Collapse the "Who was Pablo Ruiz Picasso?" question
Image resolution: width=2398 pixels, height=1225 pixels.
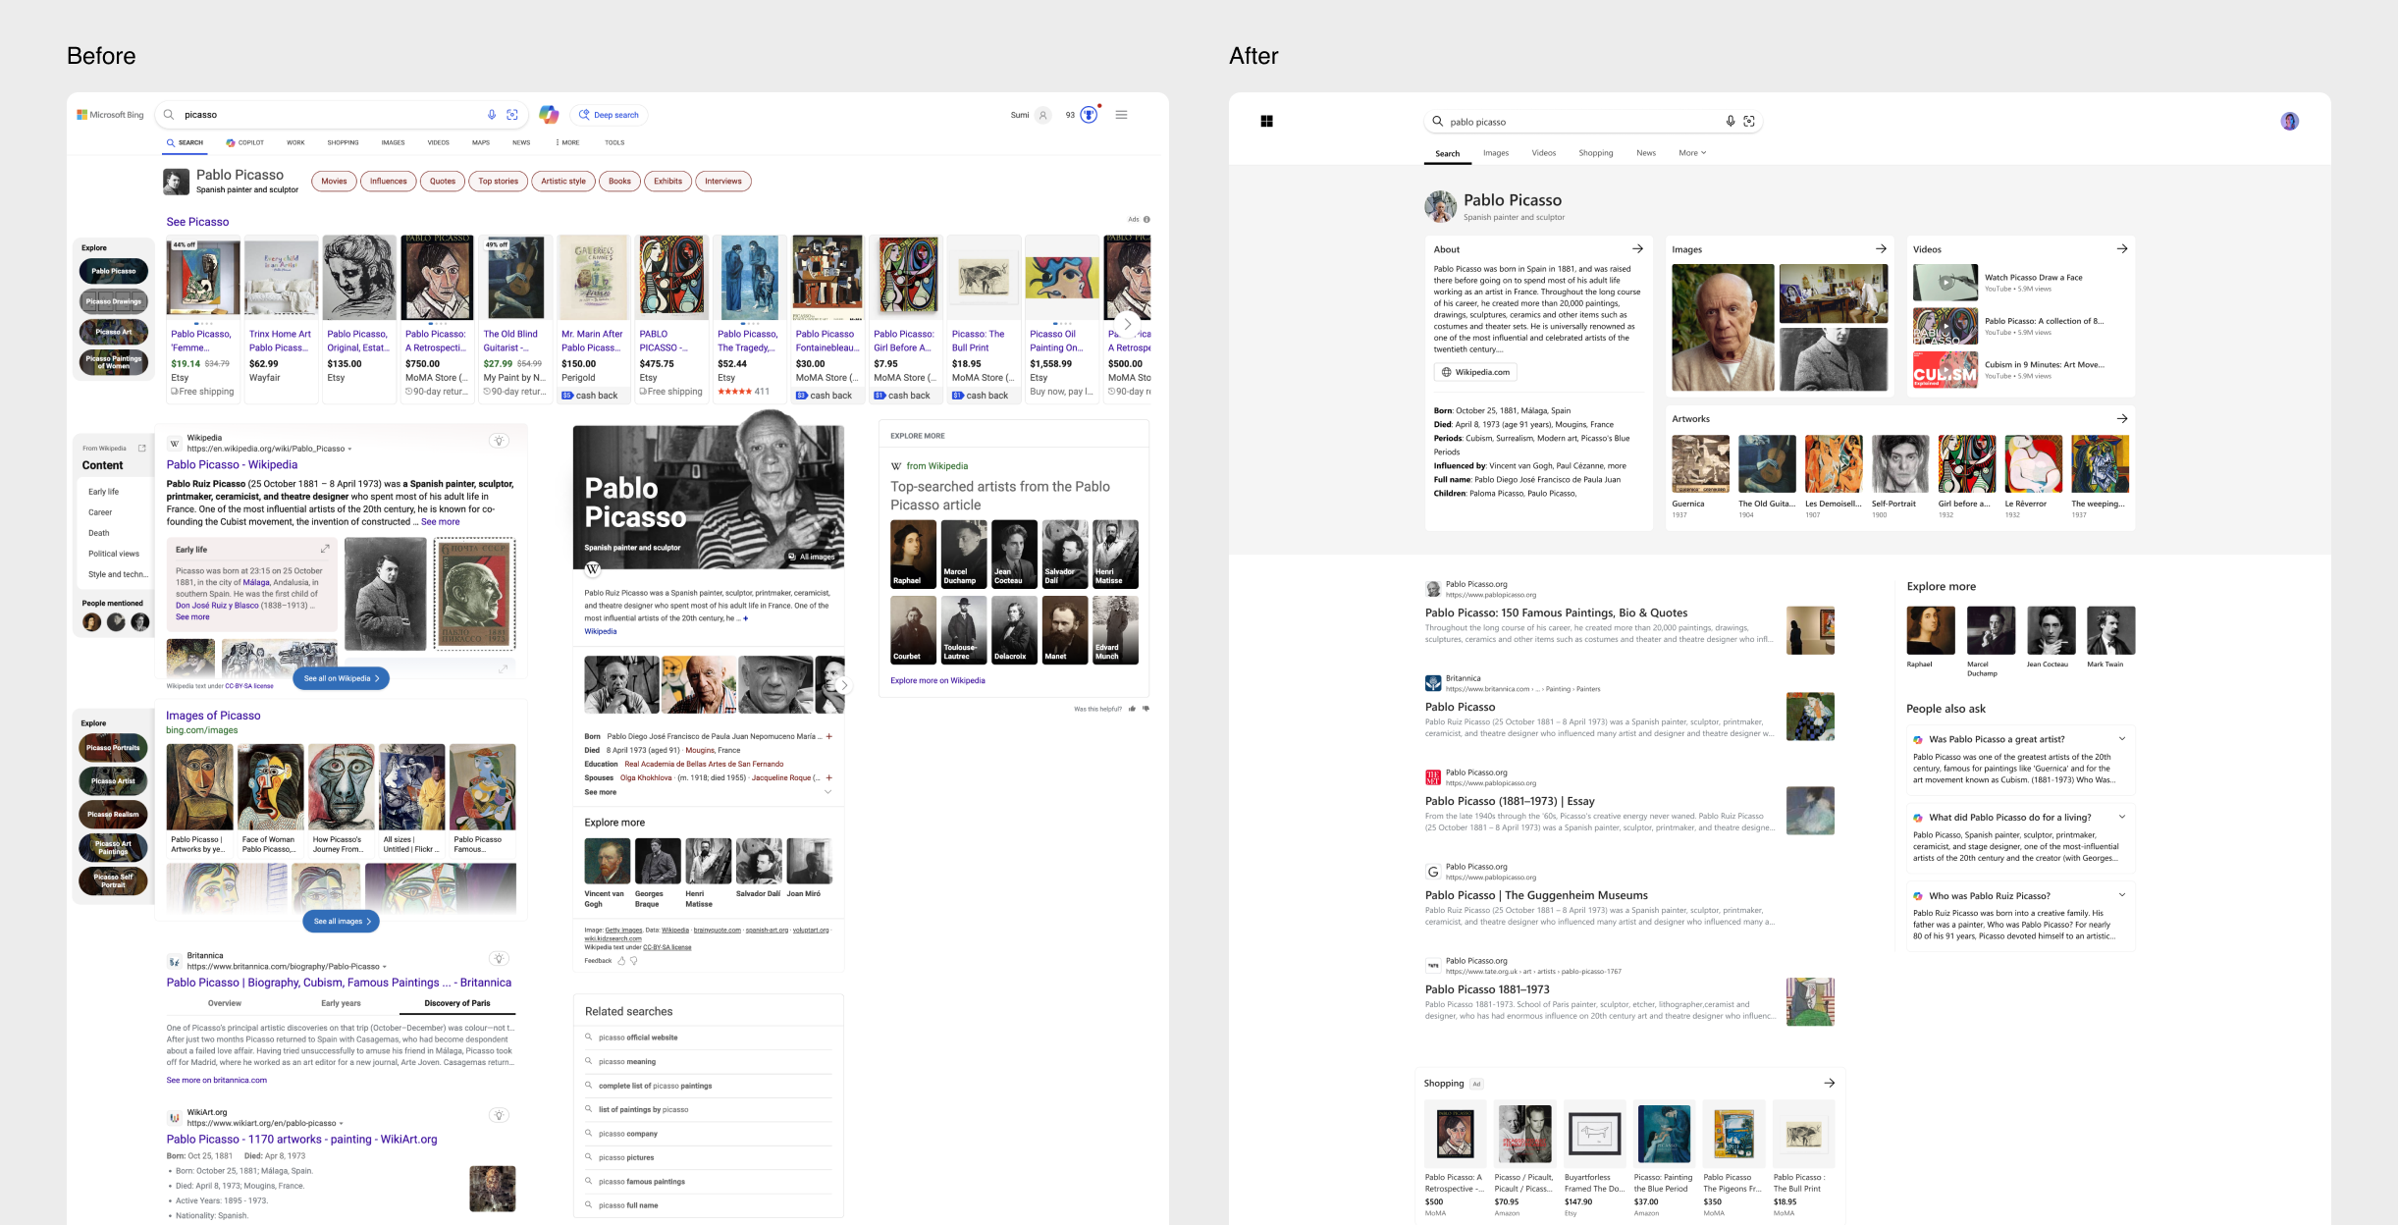(x=2122, y=895)
